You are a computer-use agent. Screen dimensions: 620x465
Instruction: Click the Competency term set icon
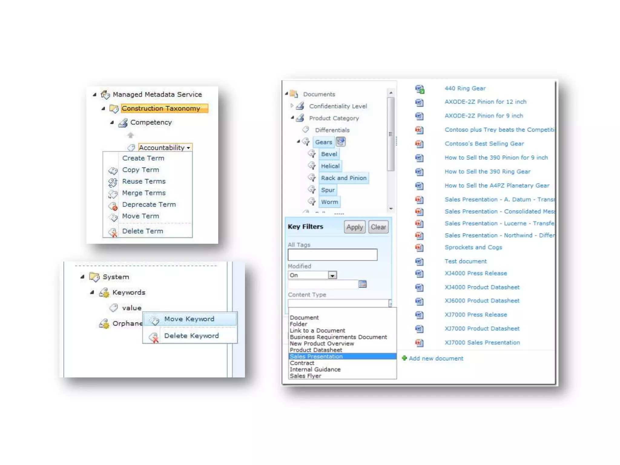click(x=123, y=123)
